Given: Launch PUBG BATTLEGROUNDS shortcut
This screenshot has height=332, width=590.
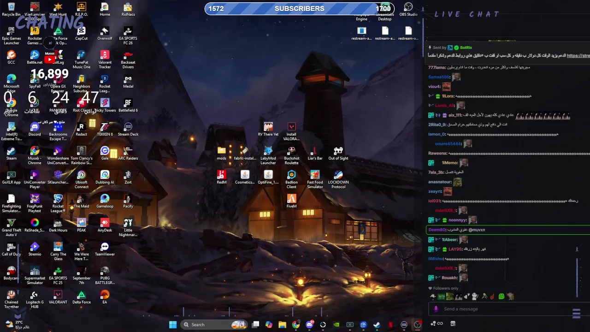Looking at the screenshot, I should click(x=105, y=275).
